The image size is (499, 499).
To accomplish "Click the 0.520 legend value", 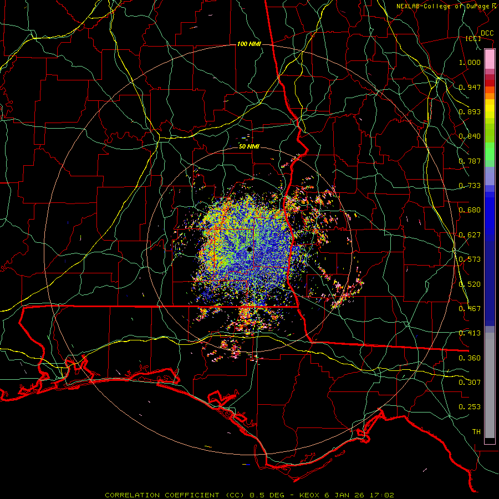I will (470, 284).
